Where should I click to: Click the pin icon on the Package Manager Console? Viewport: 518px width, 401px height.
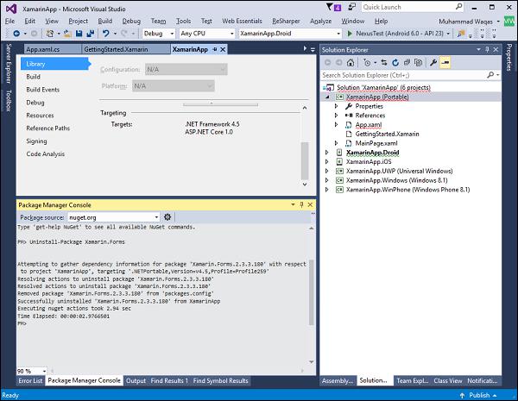[x=301, y=204]
